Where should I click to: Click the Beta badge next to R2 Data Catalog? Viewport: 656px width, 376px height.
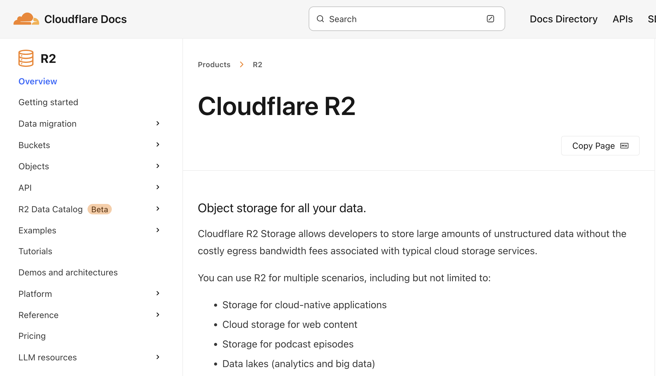(x=99, y=209)
